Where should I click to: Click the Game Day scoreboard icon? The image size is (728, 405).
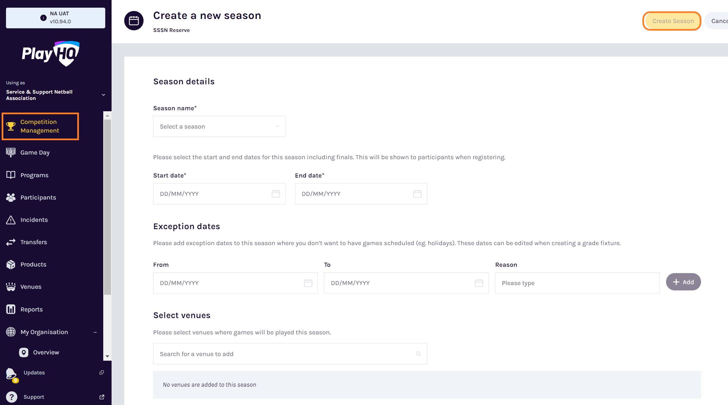point(11,153)
